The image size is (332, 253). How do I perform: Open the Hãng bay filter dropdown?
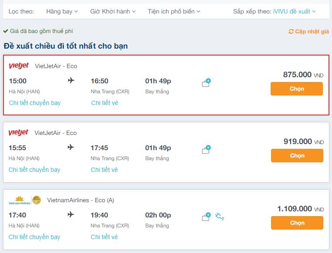click(x=62, y=11)
